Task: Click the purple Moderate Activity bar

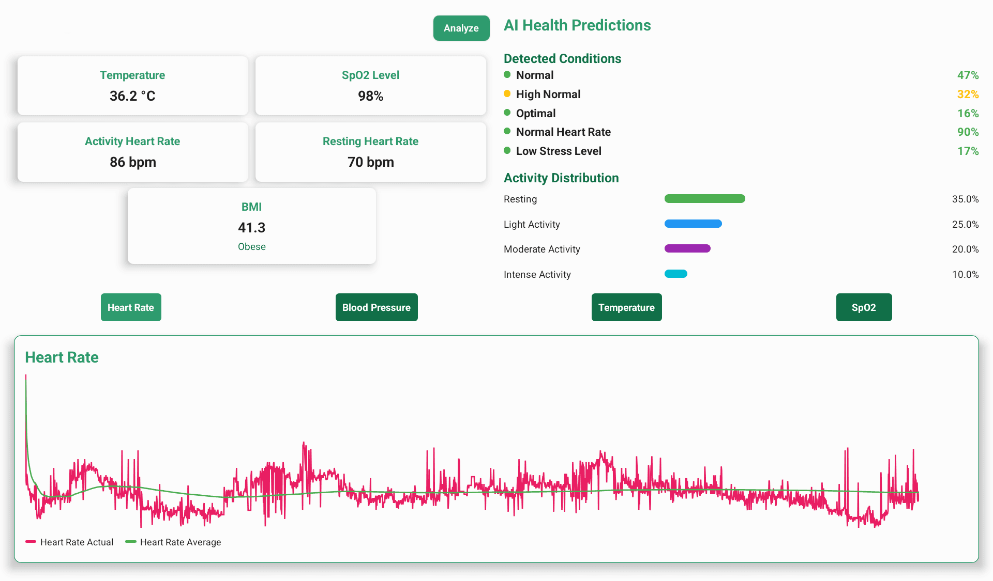Action: (687, 248)
